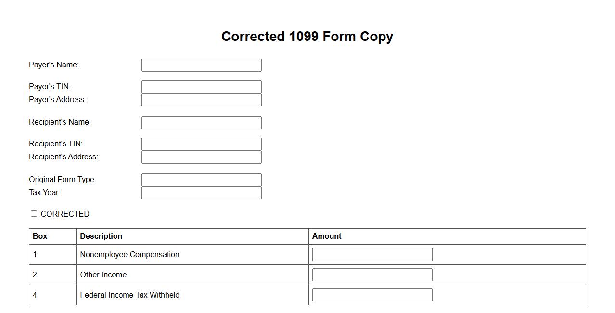Check the CORRECTED checkbox
This screenshot has width=615, height=313.
34,213
